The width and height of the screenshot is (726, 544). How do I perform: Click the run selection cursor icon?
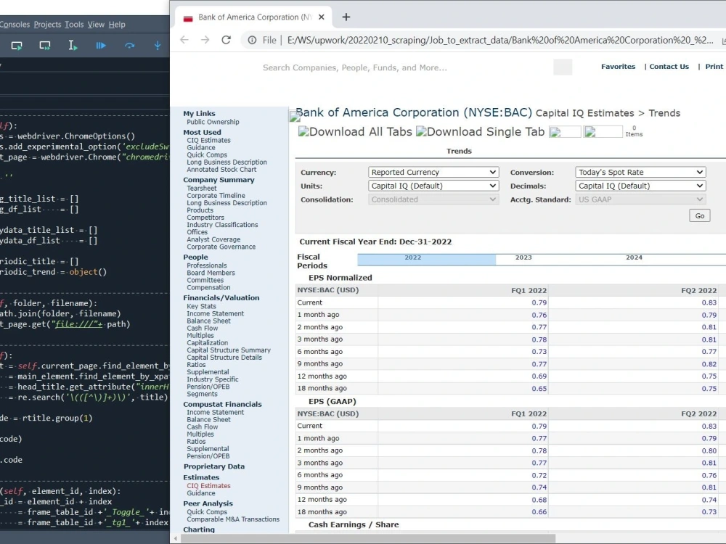[x=73, y=45]
